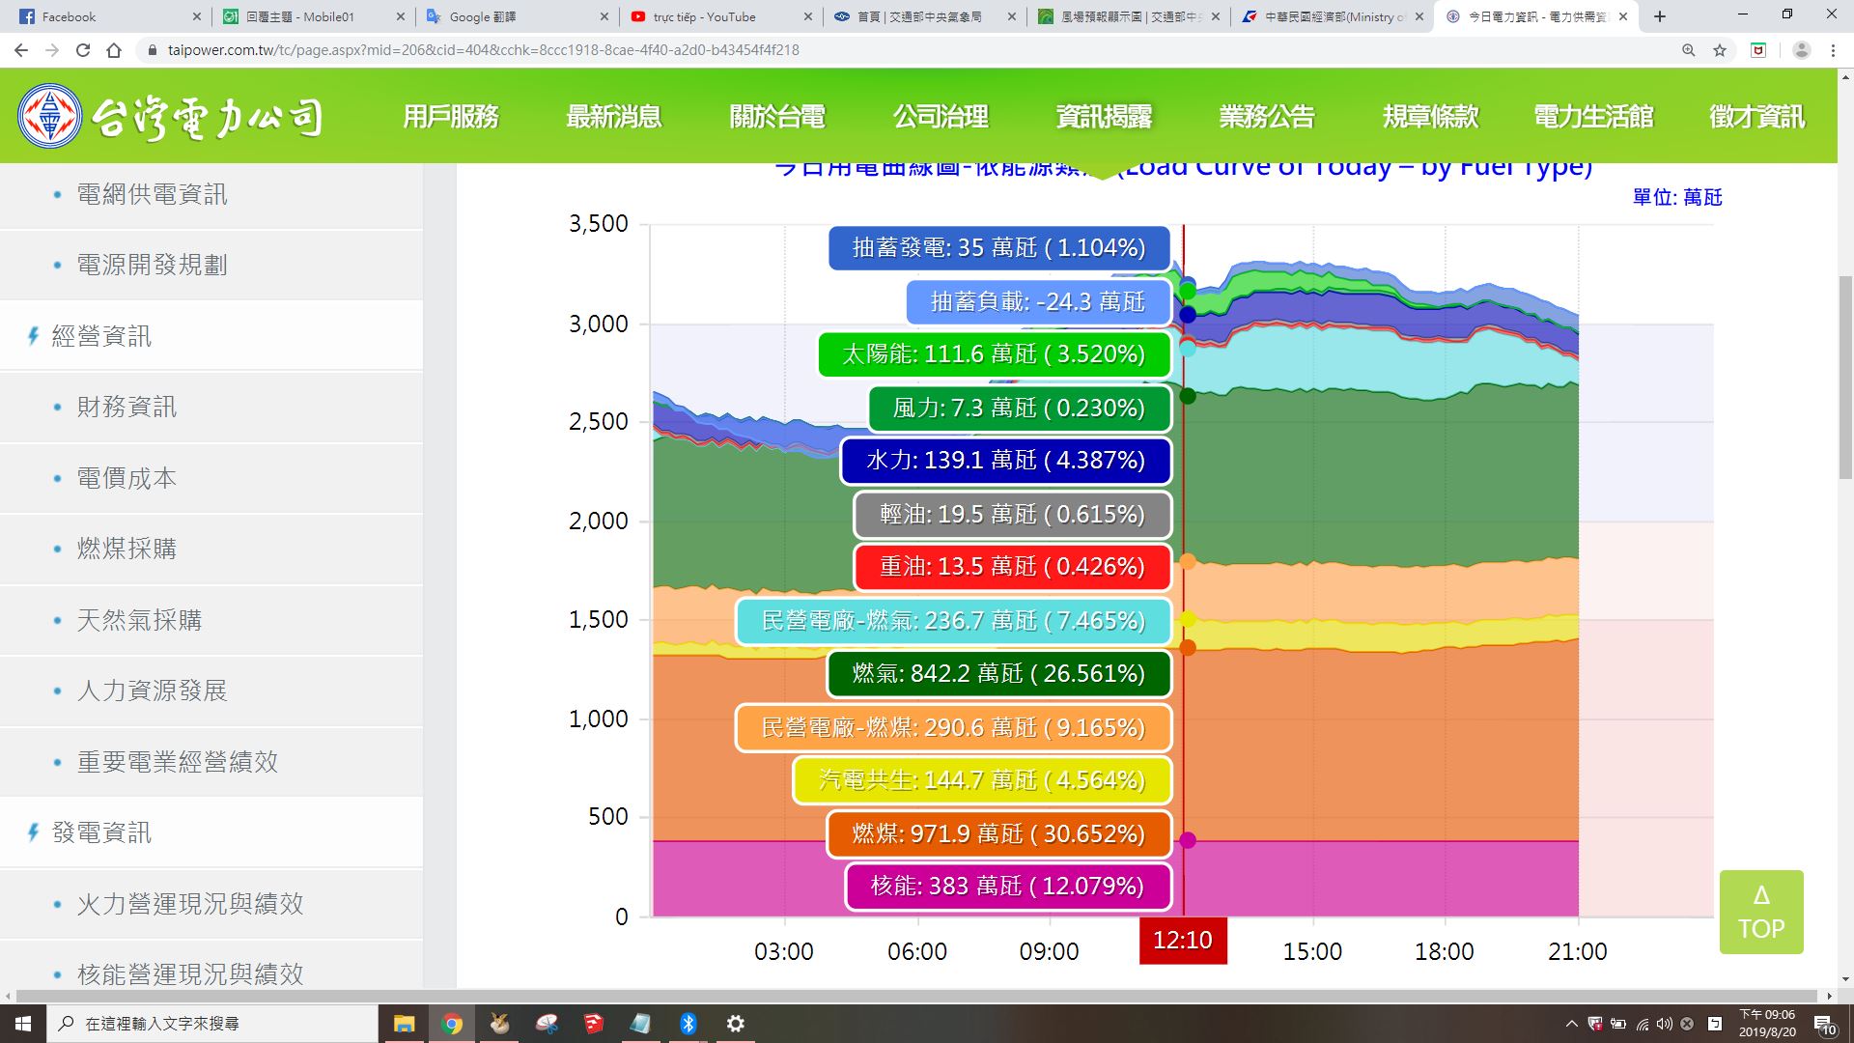Open the 規章條款 menu
The image size is (1854, 1043).
(x=1430, y=117)
